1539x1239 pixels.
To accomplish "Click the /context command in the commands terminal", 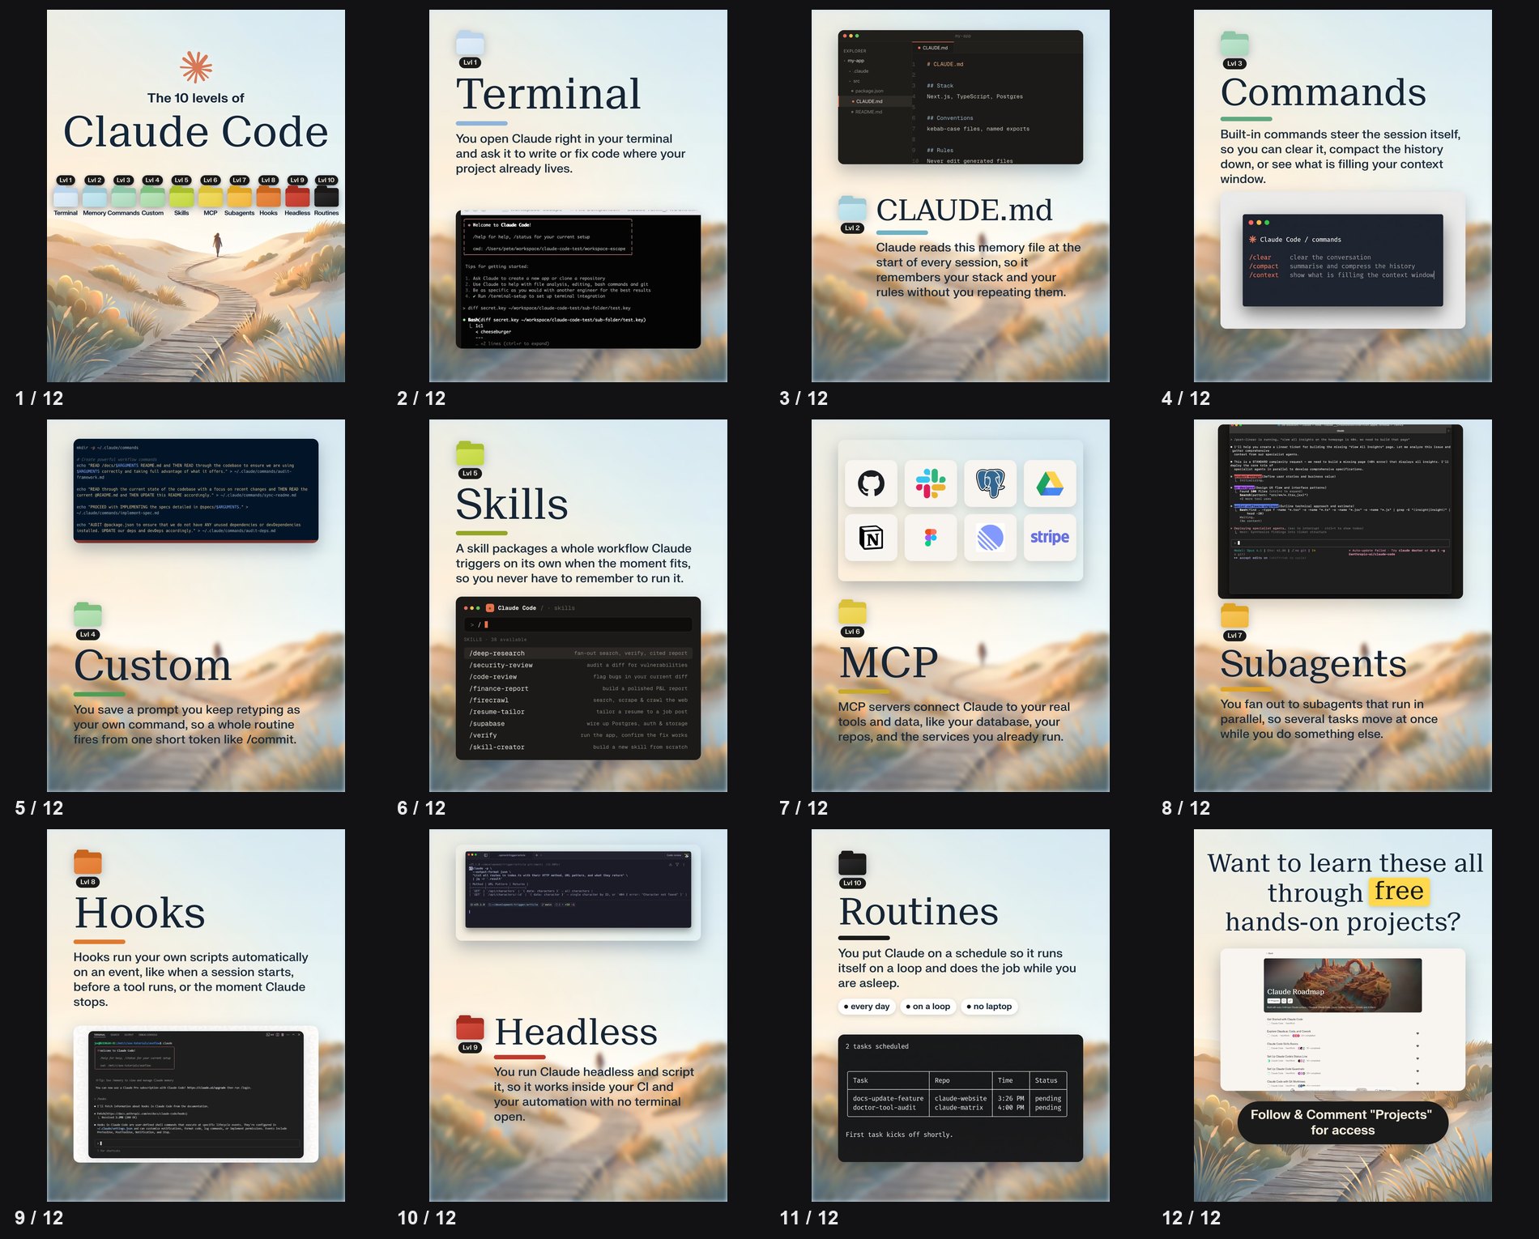I will pyautogui.click(x=1264, y=275).
